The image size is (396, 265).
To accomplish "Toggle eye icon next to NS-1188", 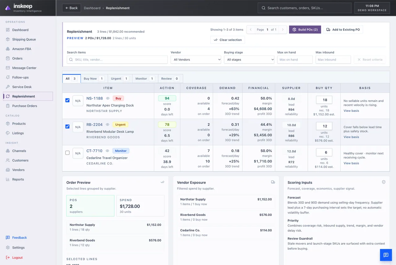I will tap(108, 98).
